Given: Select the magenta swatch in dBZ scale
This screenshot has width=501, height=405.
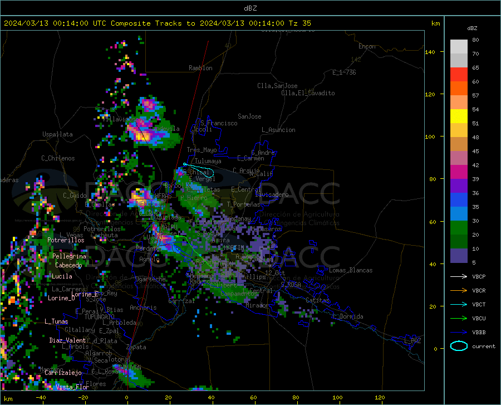Looking at the screenshot, I should click(x=459, y=172).
